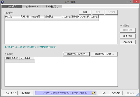Select the 競技時間 column header
Image resolution: width=140 pixels, height=97 pixels.
click(38, 17)
